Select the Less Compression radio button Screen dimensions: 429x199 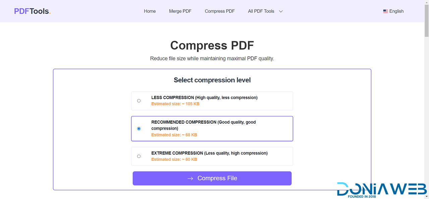tap(139, 101)
